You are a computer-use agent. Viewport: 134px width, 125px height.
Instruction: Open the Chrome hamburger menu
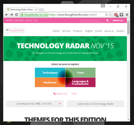pyautogui.click(x=127, y=14)
